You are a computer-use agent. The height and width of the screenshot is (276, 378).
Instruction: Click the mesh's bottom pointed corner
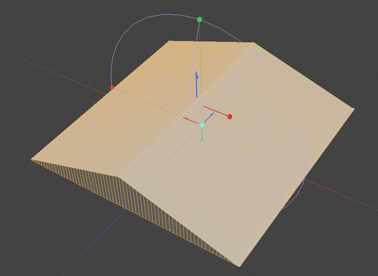pyautogui.click(x=240, y=266)
